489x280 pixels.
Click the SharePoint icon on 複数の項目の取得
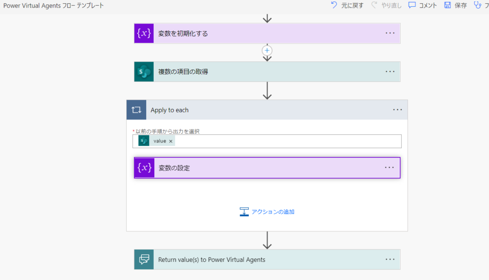[x=144, y=72]
